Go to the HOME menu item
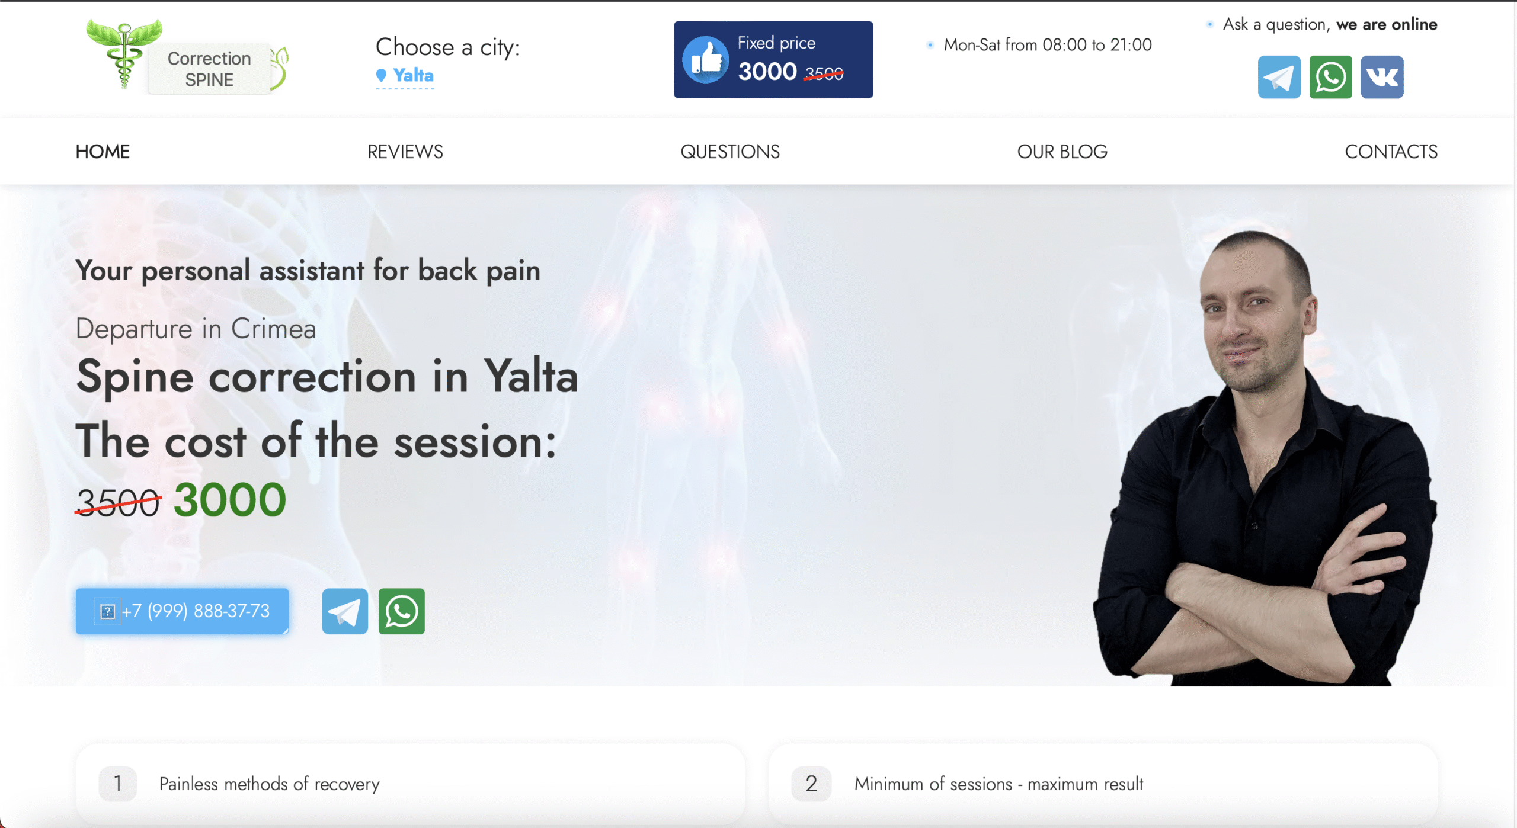 click(x=103, y=152)
